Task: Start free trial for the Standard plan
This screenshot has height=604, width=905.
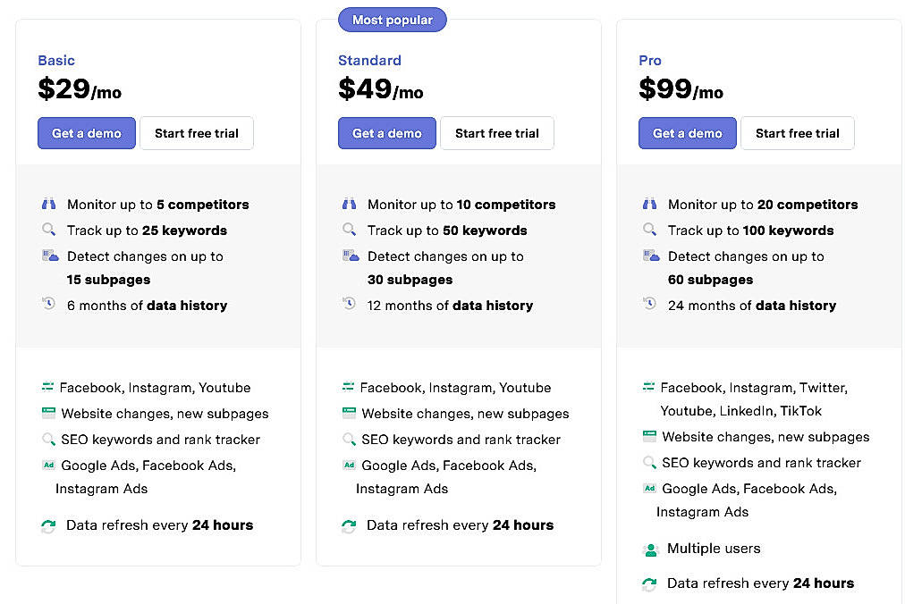Action: (497, 133)
